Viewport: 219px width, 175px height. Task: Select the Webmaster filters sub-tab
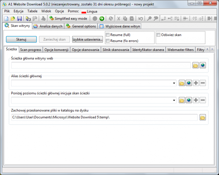tap(180, 50)
